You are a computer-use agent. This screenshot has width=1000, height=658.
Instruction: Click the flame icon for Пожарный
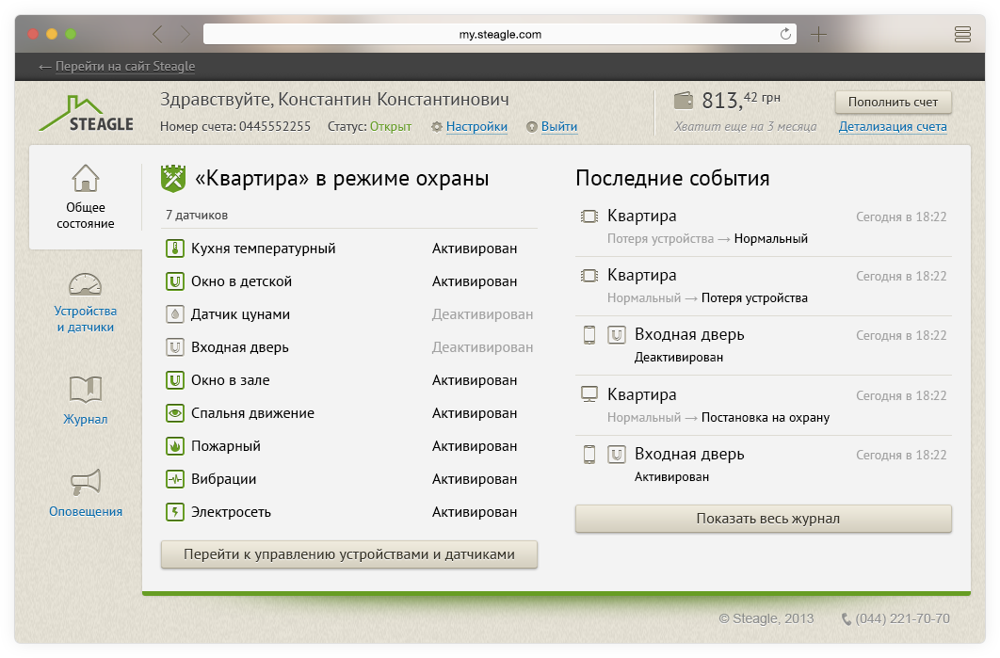point(175,446)
